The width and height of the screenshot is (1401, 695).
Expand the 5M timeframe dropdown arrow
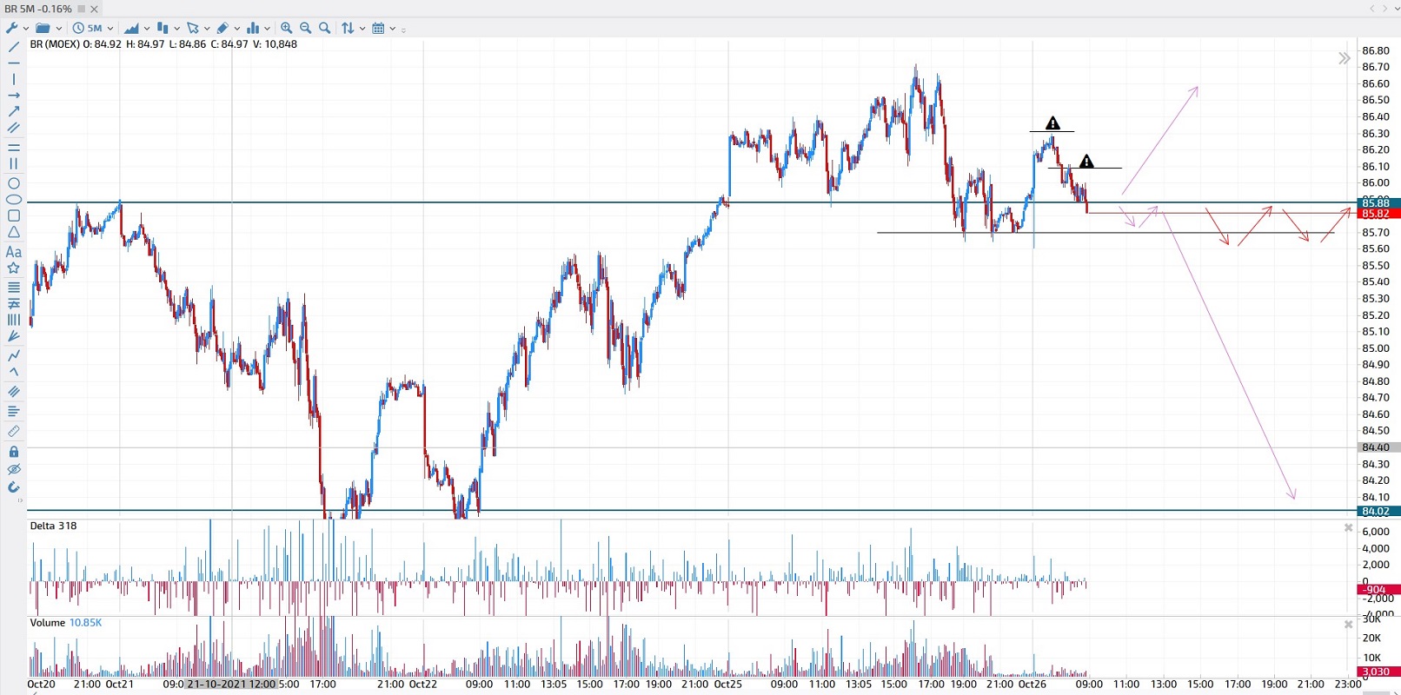(110, 29)
